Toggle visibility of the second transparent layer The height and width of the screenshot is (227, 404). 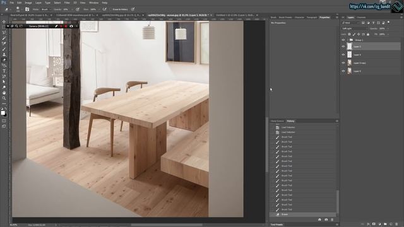[343, 55]
